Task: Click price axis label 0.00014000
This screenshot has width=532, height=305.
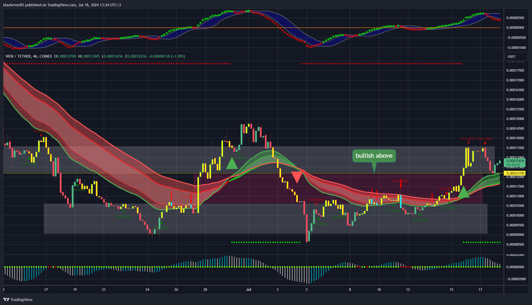Action: click(515, 138)
